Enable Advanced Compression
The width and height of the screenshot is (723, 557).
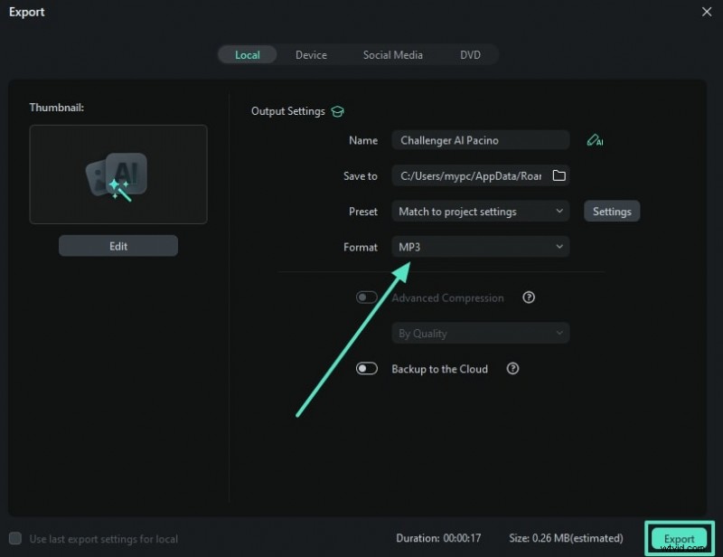coord(367,297)
